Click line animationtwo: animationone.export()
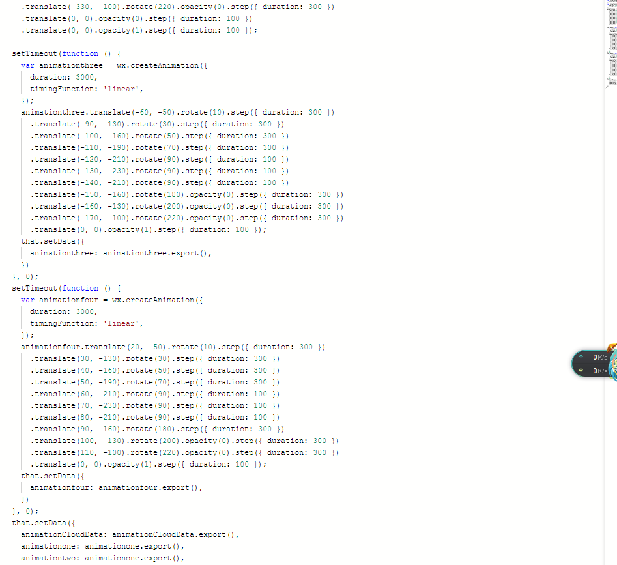This screenshot has width=617, height=565. 103,558
